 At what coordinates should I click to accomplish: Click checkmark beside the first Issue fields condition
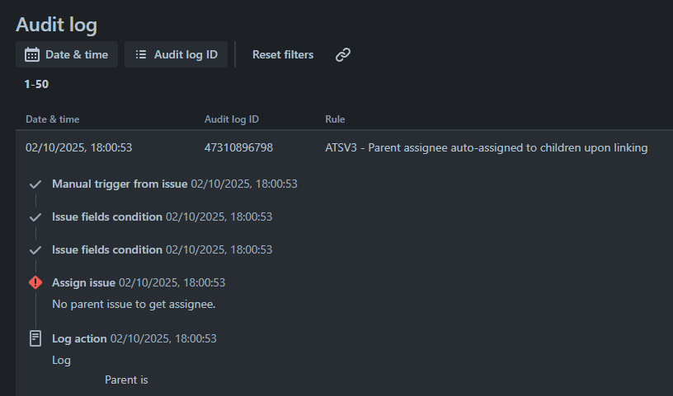coord(35,217)
